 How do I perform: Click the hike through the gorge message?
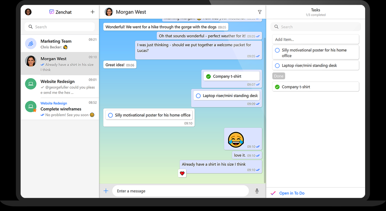pyautogui.click(x=166, y=27)
